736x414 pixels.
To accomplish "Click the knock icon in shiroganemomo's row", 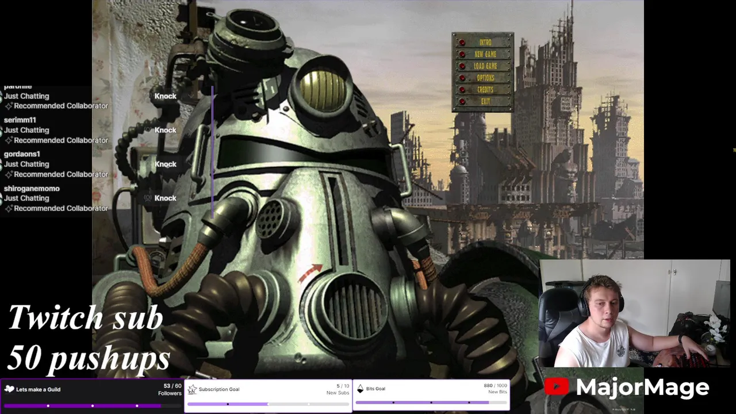I will pyautogui.click(x=148, y=198).
